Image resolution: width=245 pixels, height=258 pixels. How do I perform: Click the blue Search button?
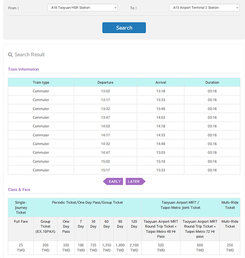click(124, 28)
